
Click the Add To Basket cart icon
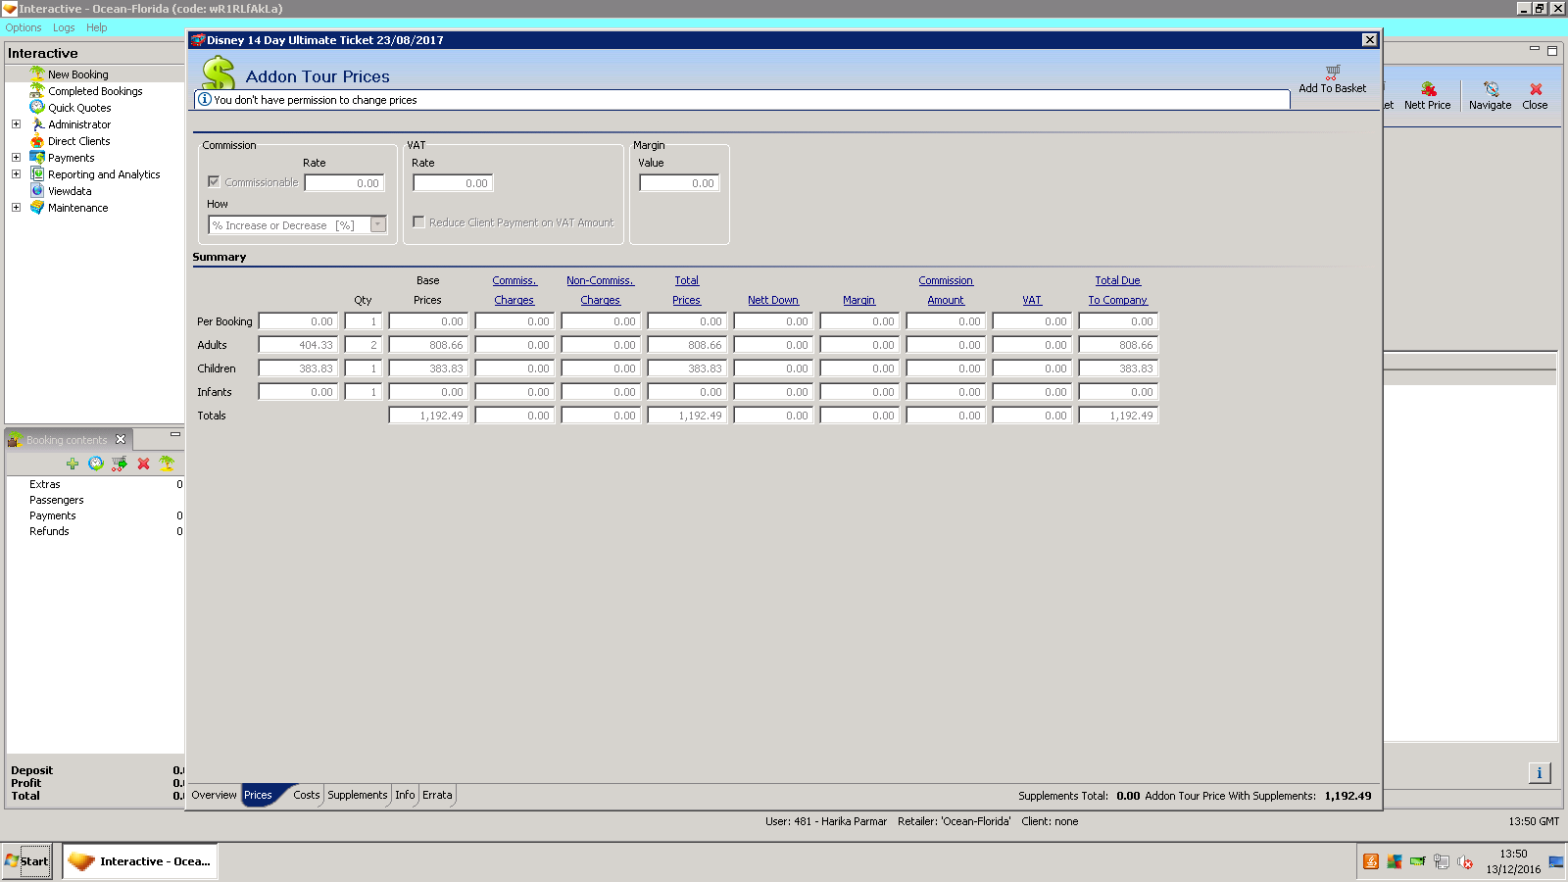tap(1333, 73)
